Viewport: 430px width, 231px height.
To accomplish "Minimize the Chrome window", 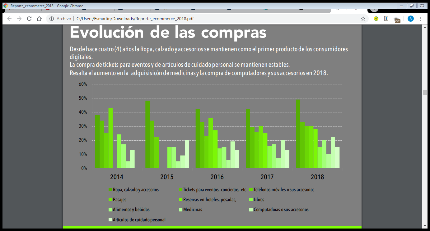I will click(401, 6).
